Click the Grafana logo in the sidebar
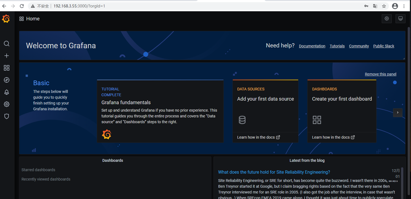The image size is (411, 199). 6,19
